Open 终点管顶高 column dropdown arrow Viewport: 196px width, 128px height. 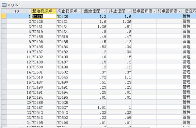(x=179, y=11)
